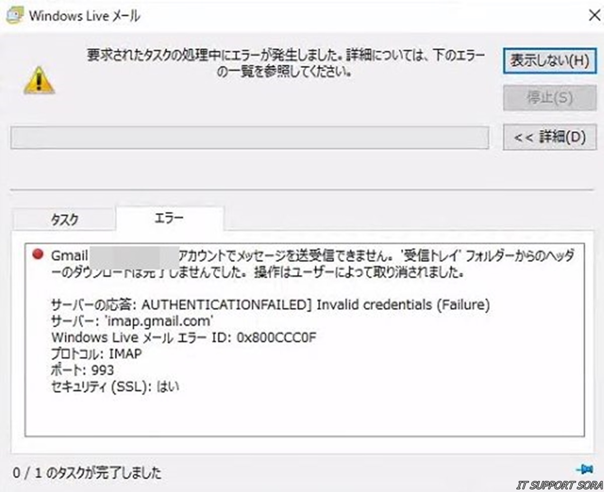Click the ポート: 993 line

83,370
